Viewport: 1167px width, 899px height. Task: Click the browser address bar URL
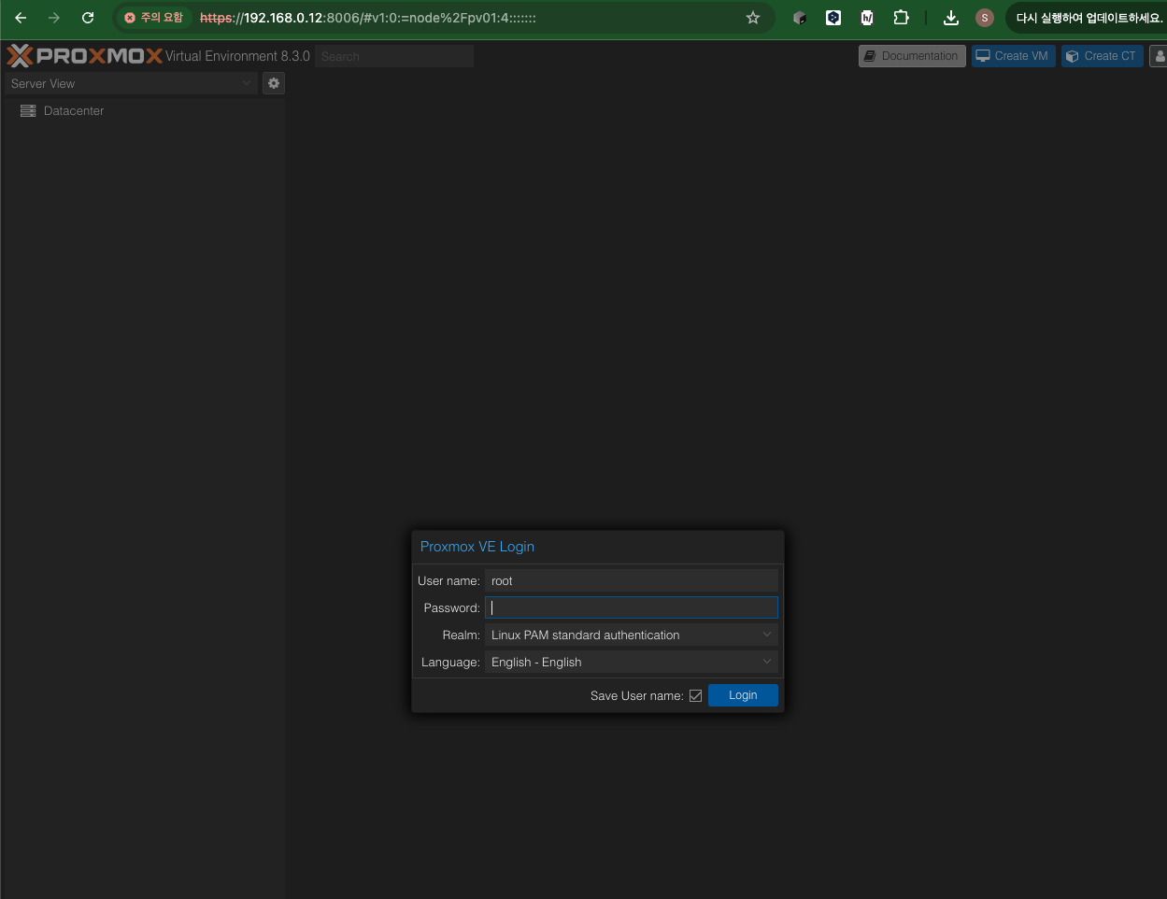[x=368, y=18]
